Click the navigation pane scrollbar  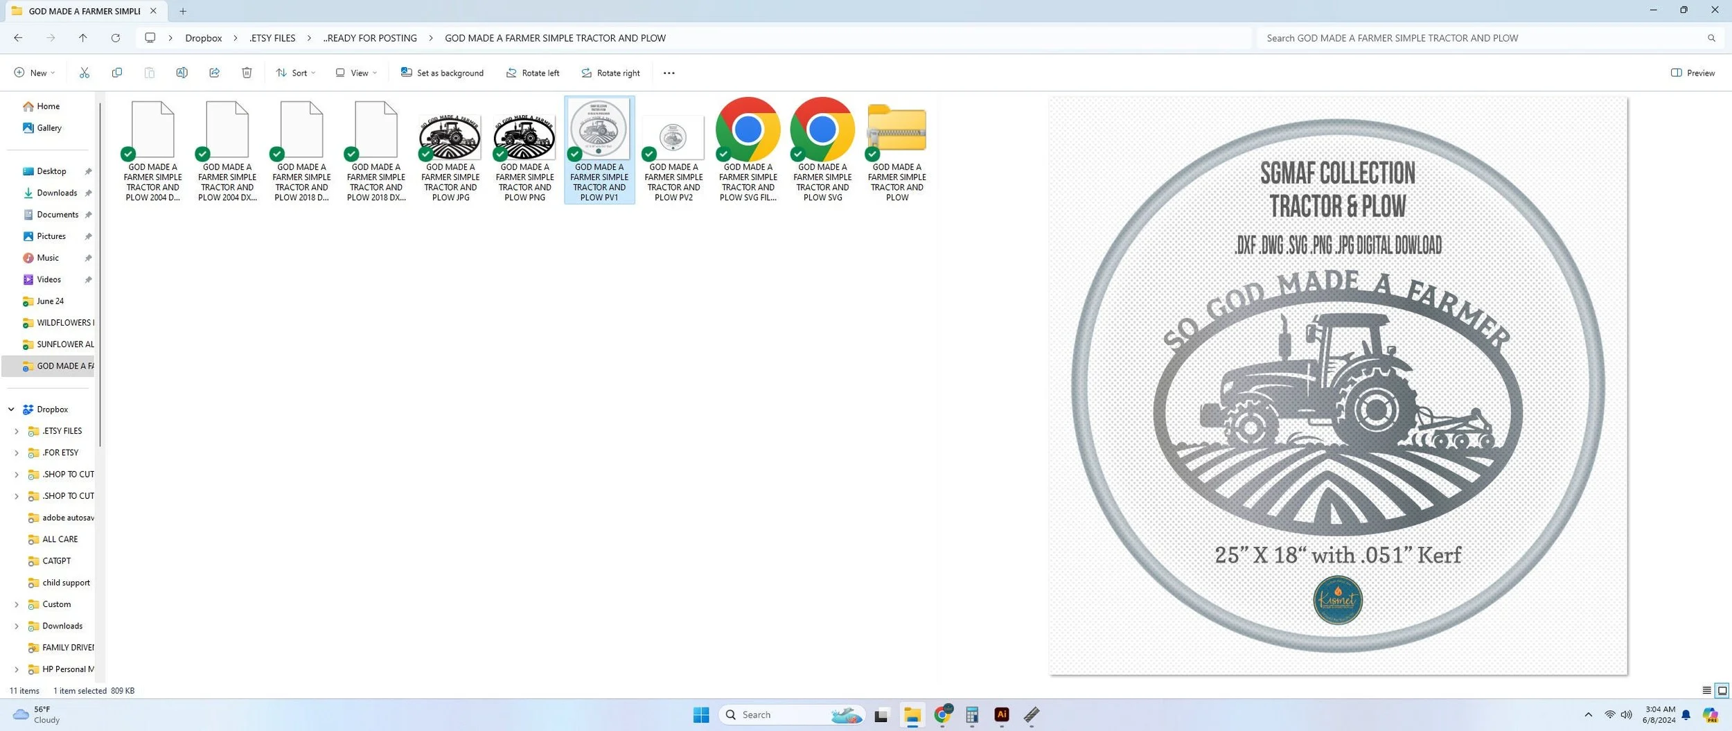click(x=100, y=274)
